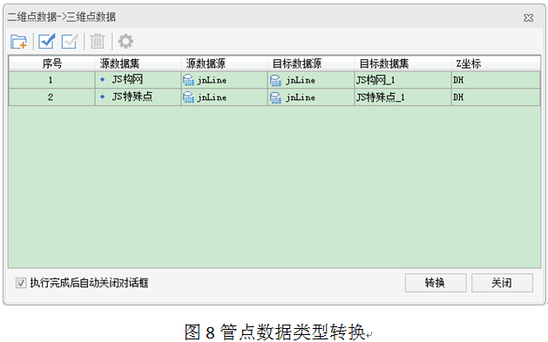548x342 pixels.
Task: Click the 目标数据源 column header
Action: click(x=311, y=64)
